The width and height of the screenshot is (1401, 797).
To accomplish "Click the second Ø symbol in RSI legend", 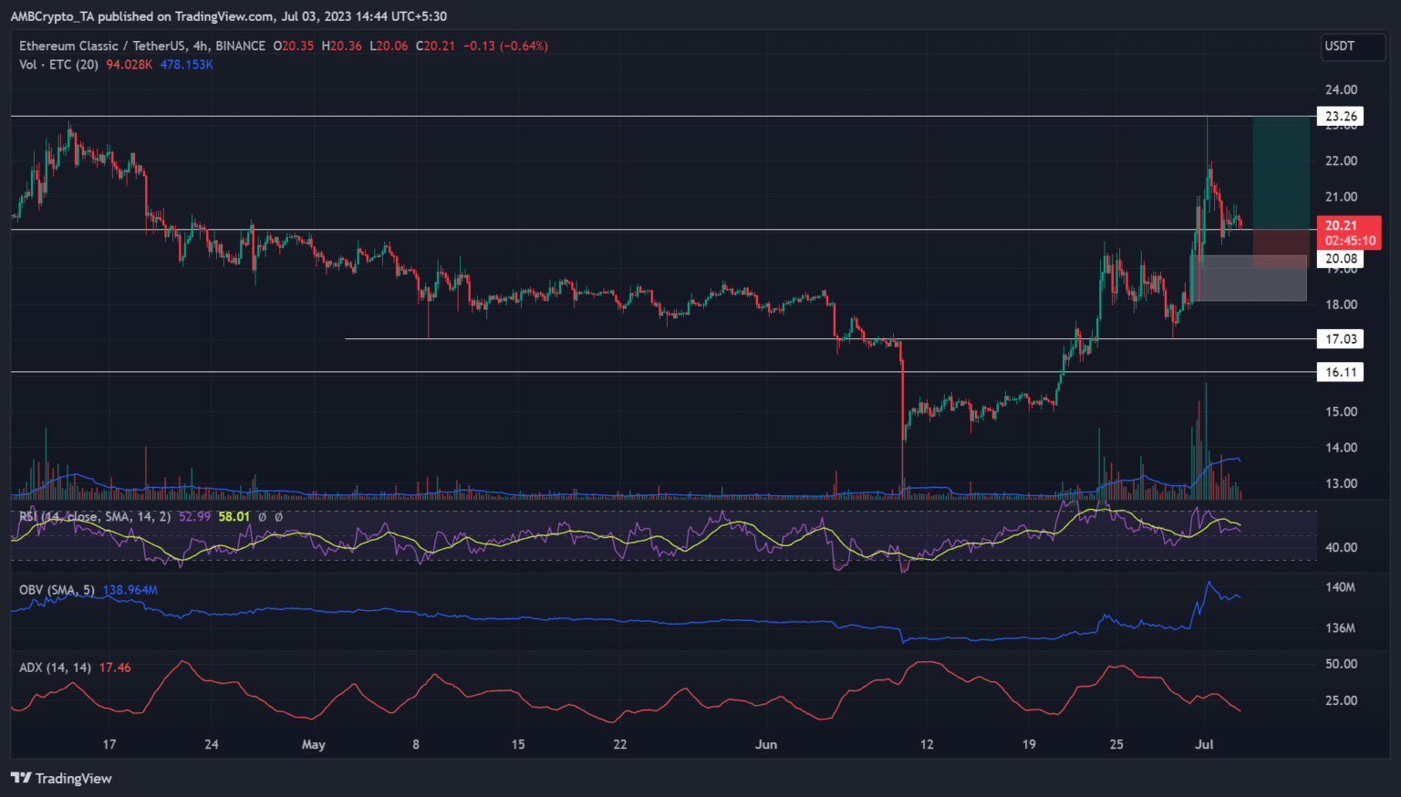I will click(278, 517).
